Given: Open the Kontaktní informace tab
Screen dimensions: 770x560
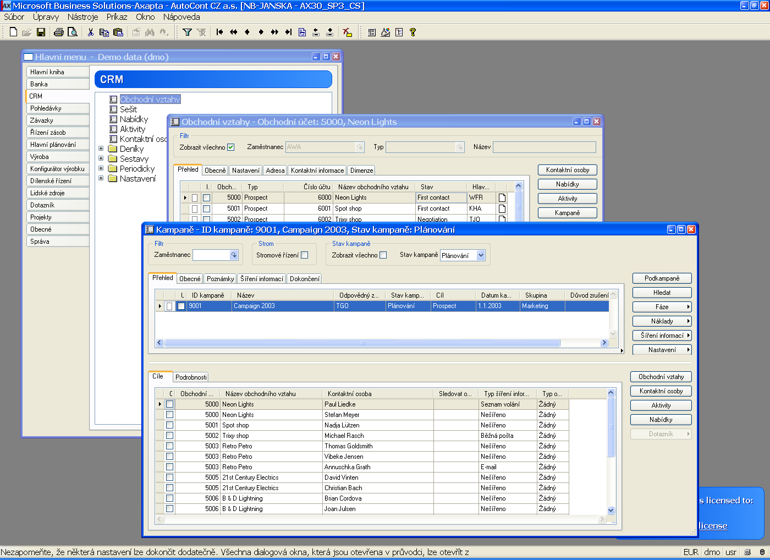Looking at the screenshot, I should click(317, 171).
